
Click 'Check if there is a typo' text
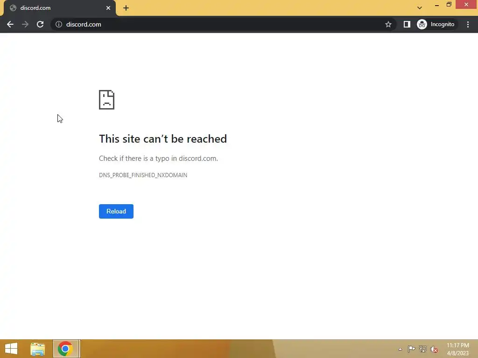(158, 158)
